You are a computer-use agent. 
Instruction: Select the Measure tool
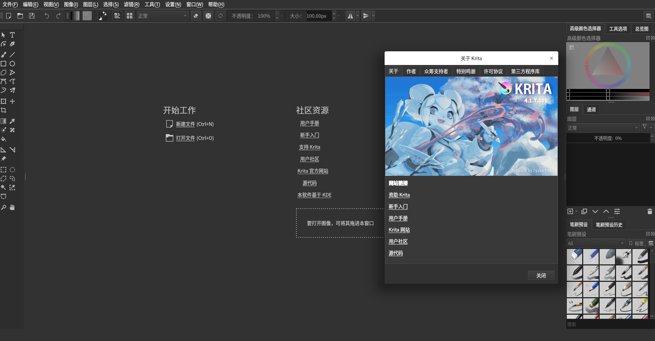pos(12,150)
